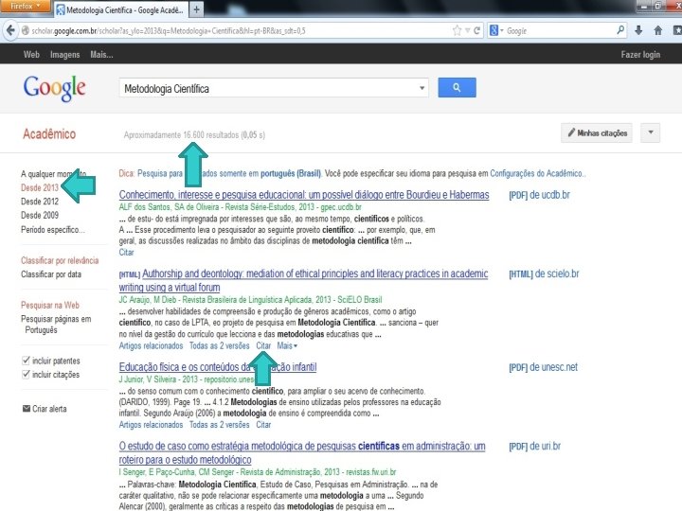Screen dimensions: 682x511
Task: Open Artigos relacionados under Authorship result
Action: (x=151, y=346)
